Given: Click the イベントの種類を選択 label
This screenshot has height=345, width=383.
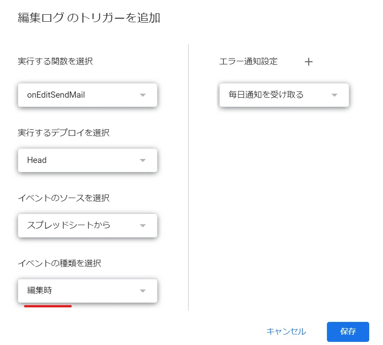Looking at the screenshot, I should (x=59, y=263).
